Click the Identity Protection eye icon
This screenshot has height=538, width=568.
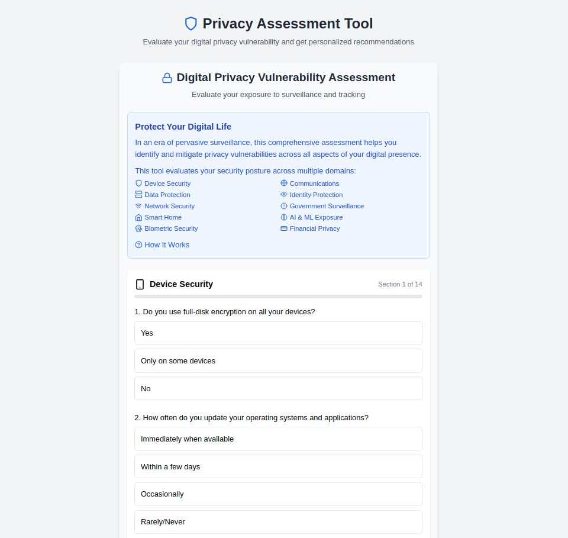click(284, 195)
